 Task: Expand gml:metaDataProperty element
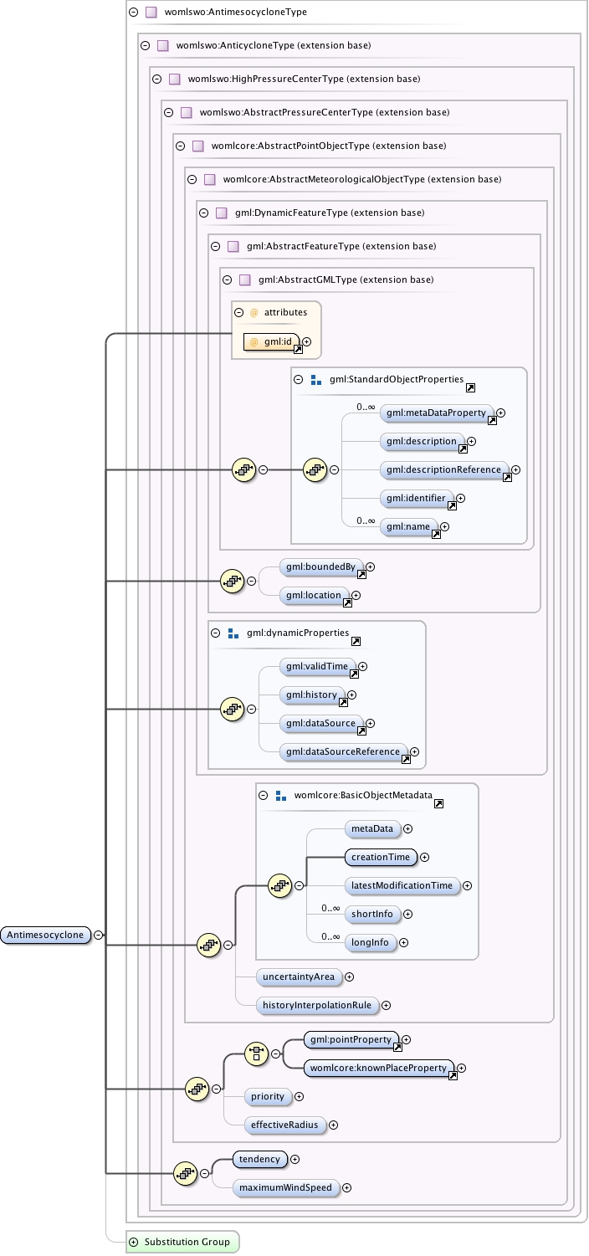(x=501, y=413)
